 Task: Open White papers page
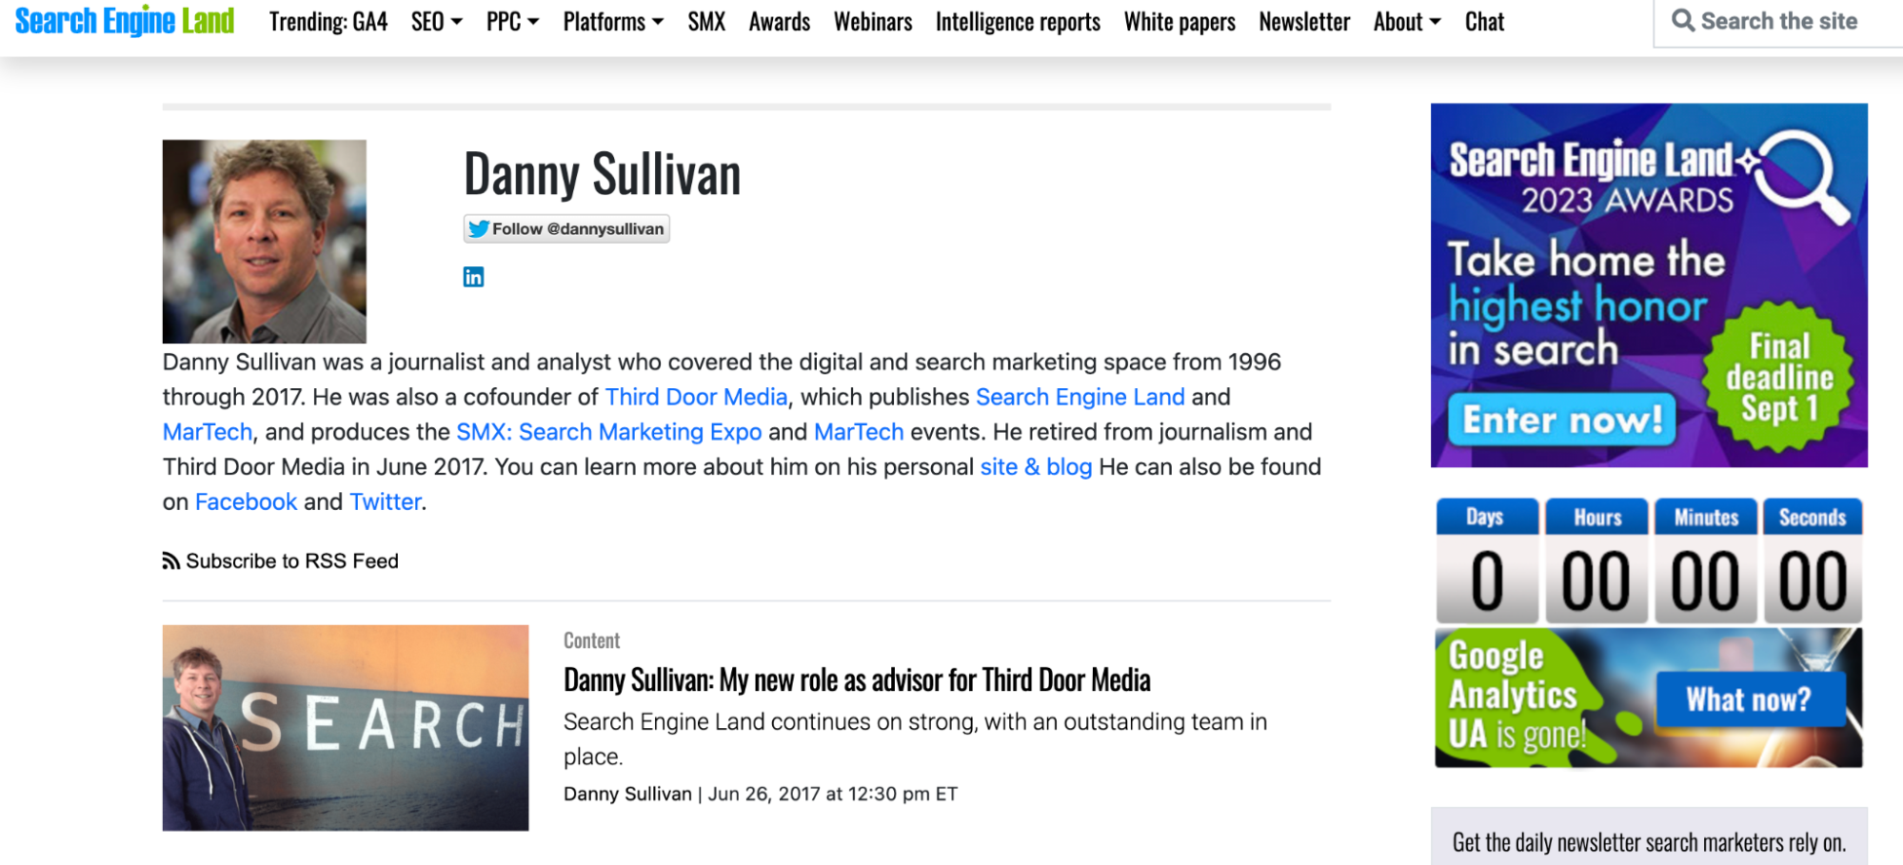(x=1179, y=22)
